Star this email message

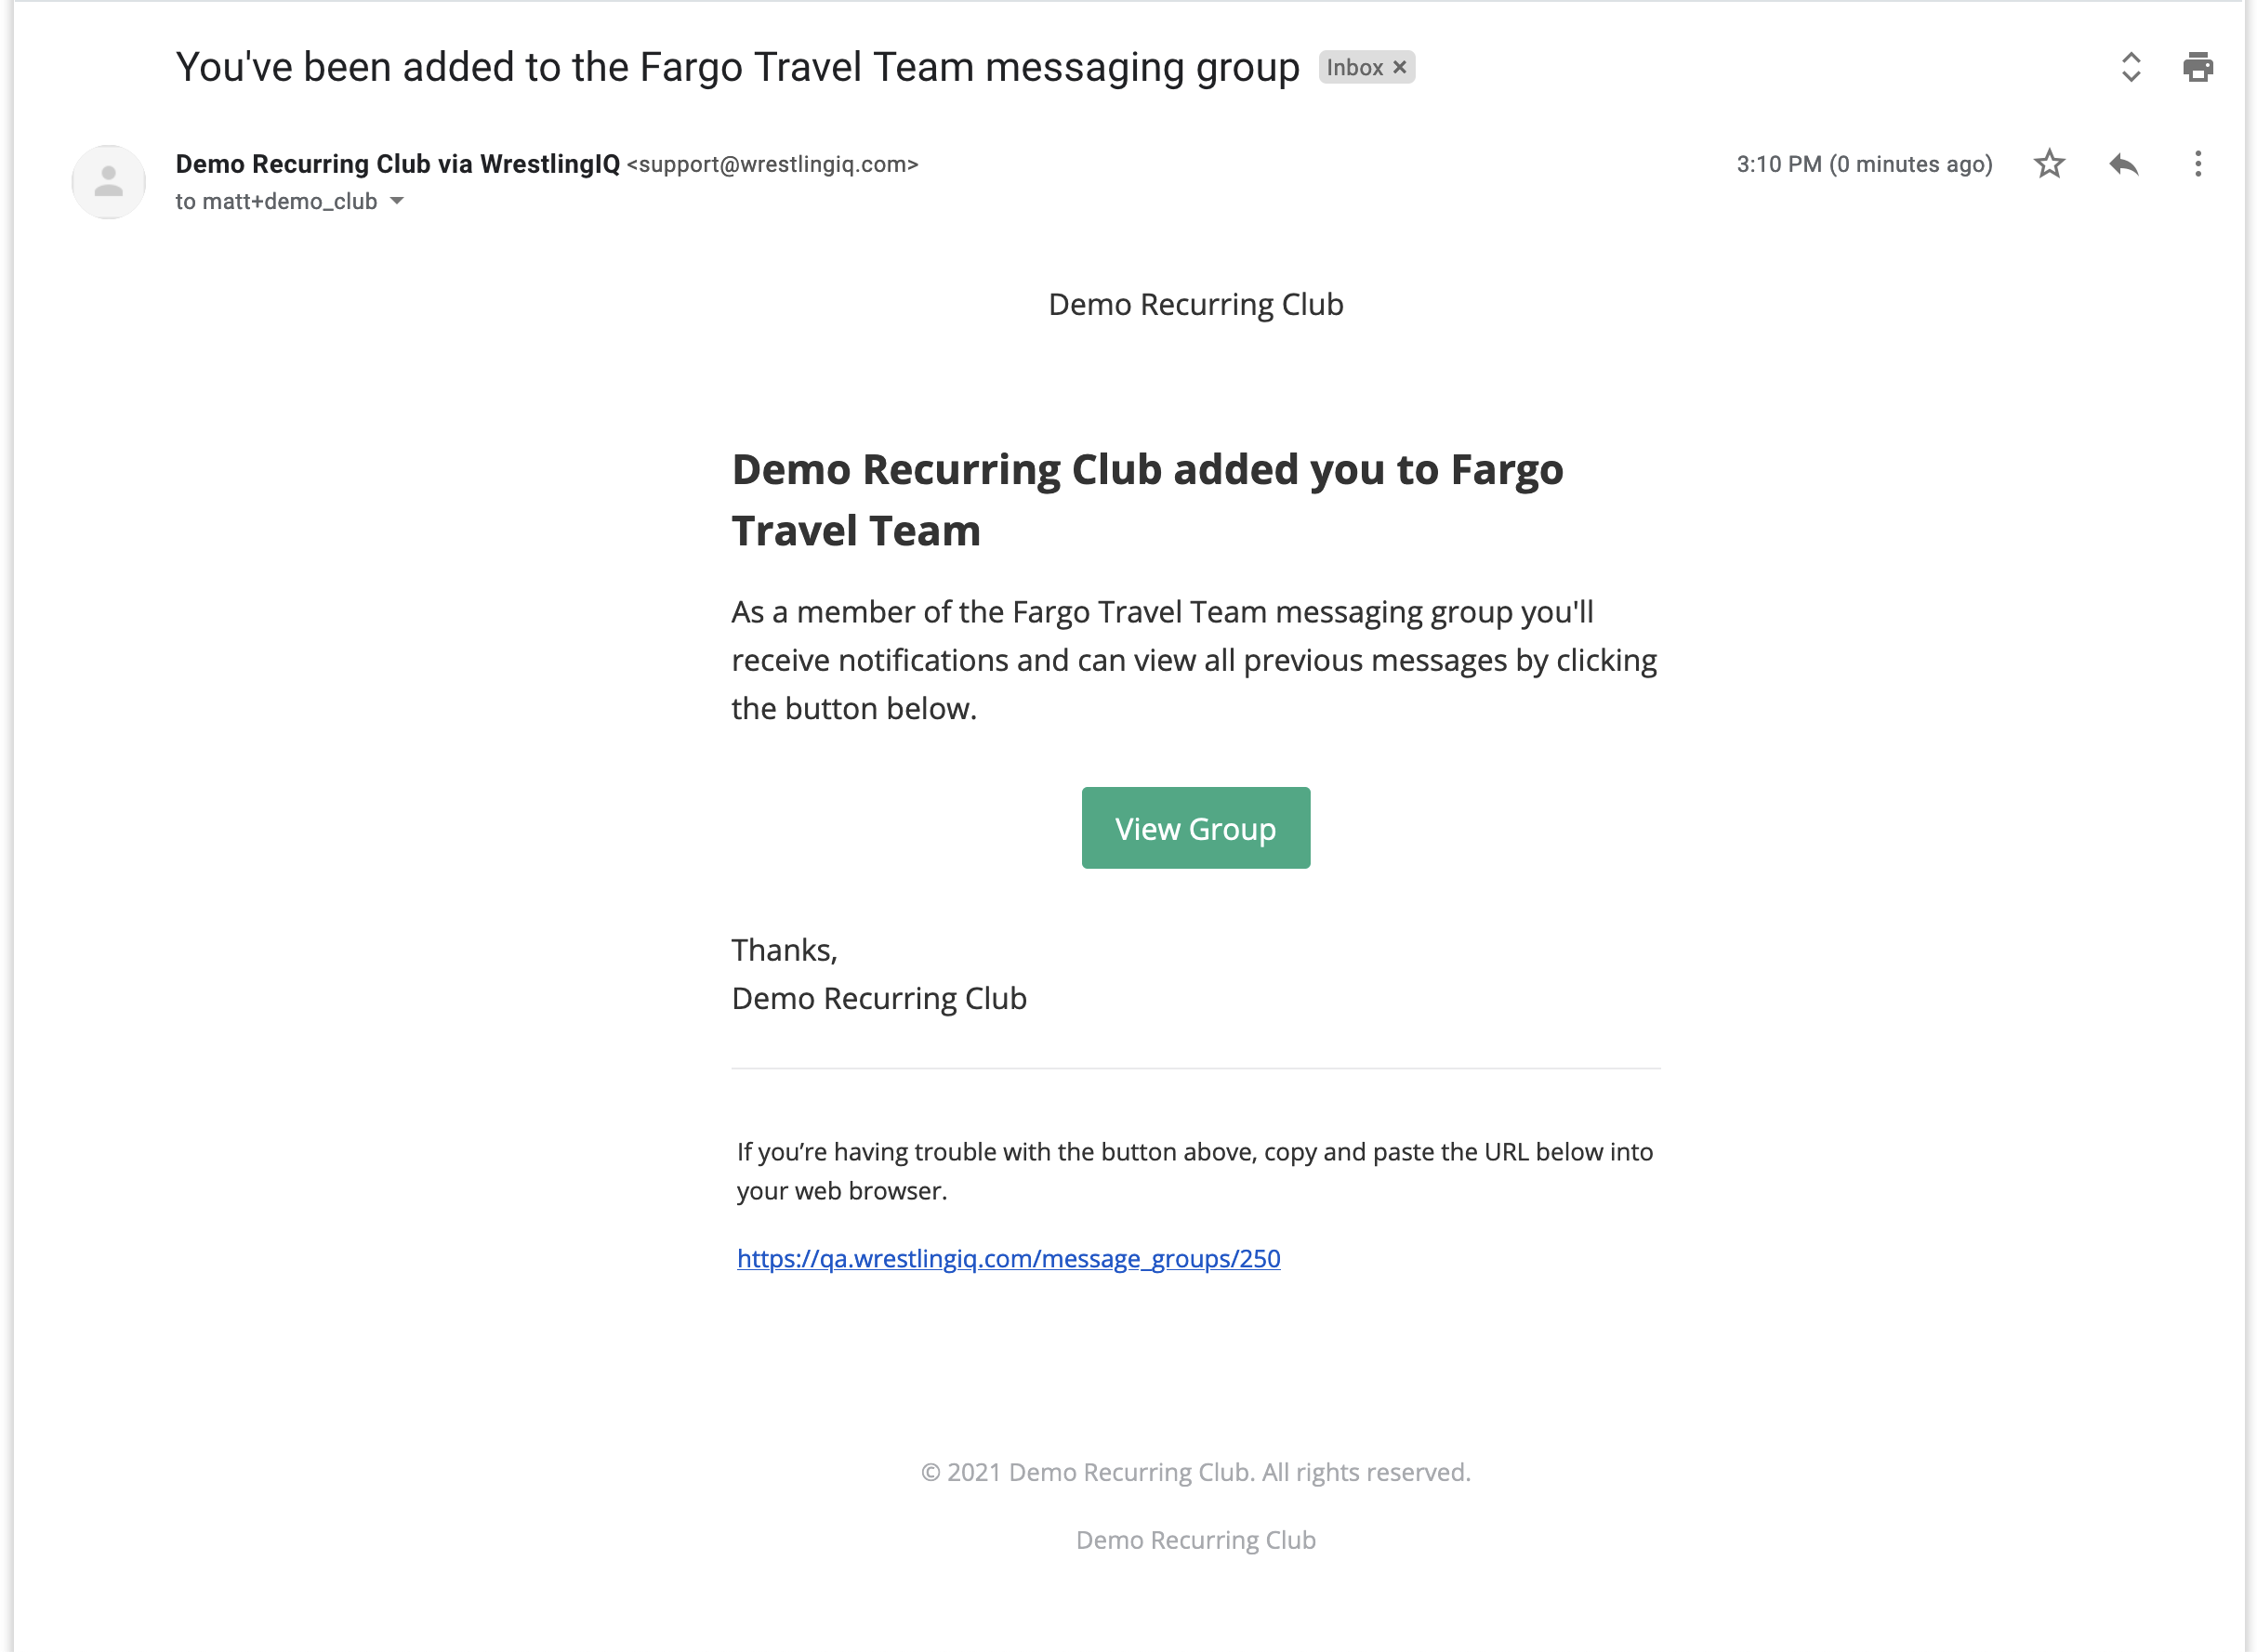[2049, 164]
